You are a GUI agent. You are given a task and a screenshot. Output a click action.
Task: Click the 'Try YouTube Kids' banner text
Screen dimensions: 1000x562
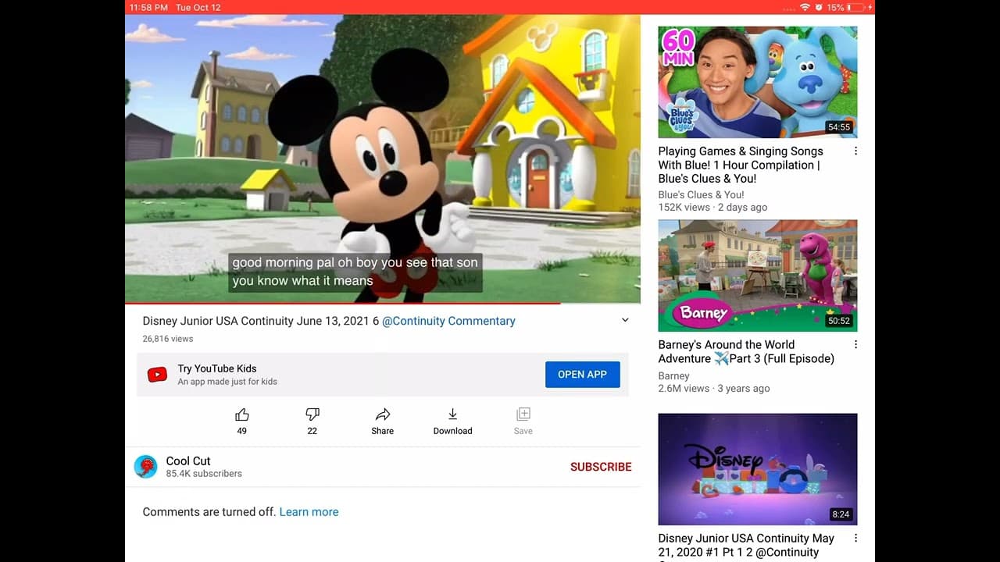point(217,368)
